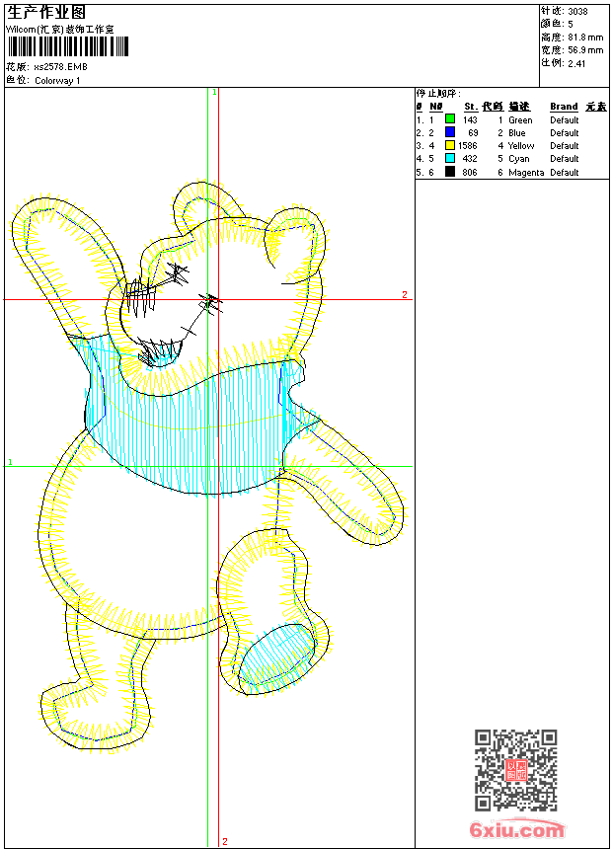This screenshot has width=612, height=849.
Task: Click the height value '81.8 mm'
Action: [x=585, y=38]
